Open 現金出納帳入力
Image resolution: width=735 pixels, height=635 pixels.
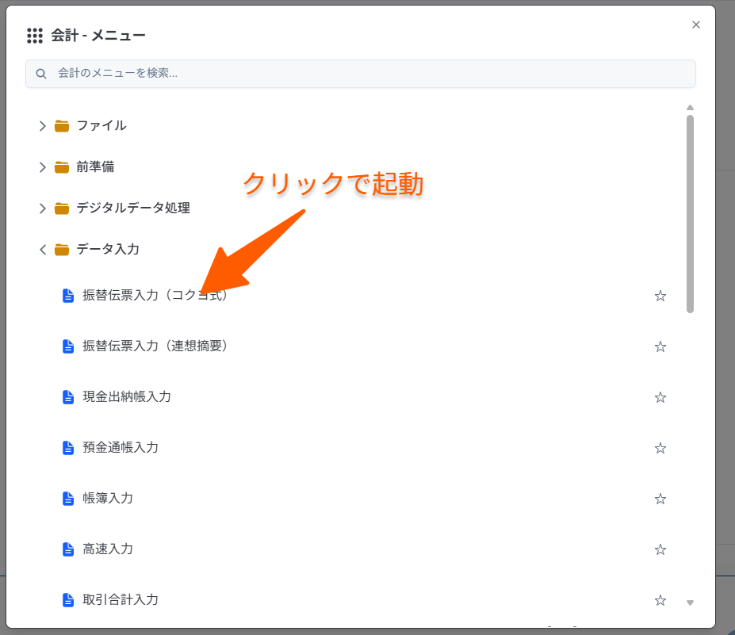127,396
